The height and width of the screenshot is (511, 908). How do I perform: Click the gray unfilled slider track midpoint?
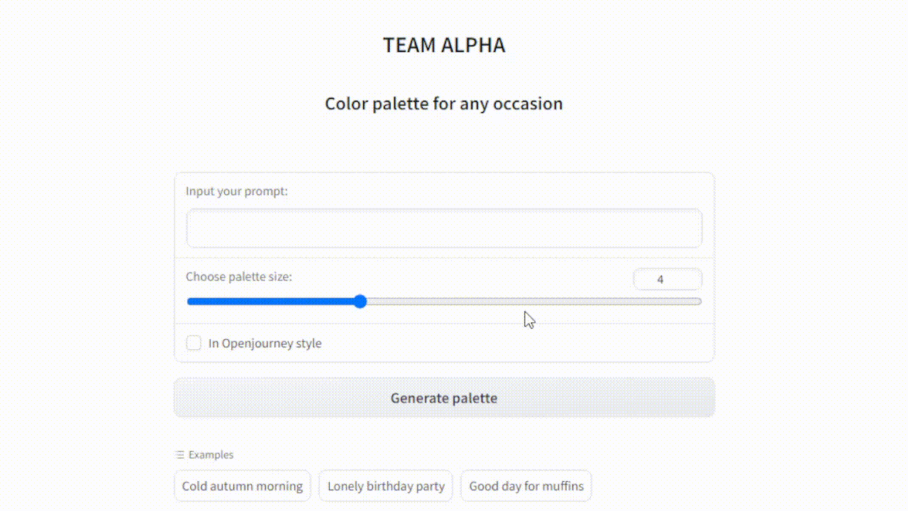pyautogui.click(x=532, y=302)
